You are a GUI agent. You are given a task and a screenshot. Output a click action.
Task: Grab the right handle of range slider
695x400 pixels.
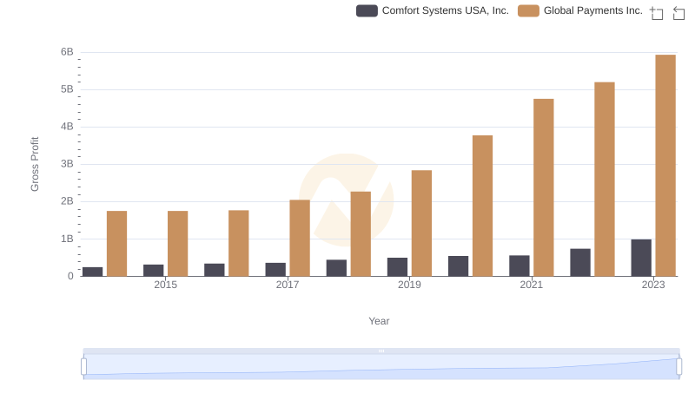pos(678,366)
